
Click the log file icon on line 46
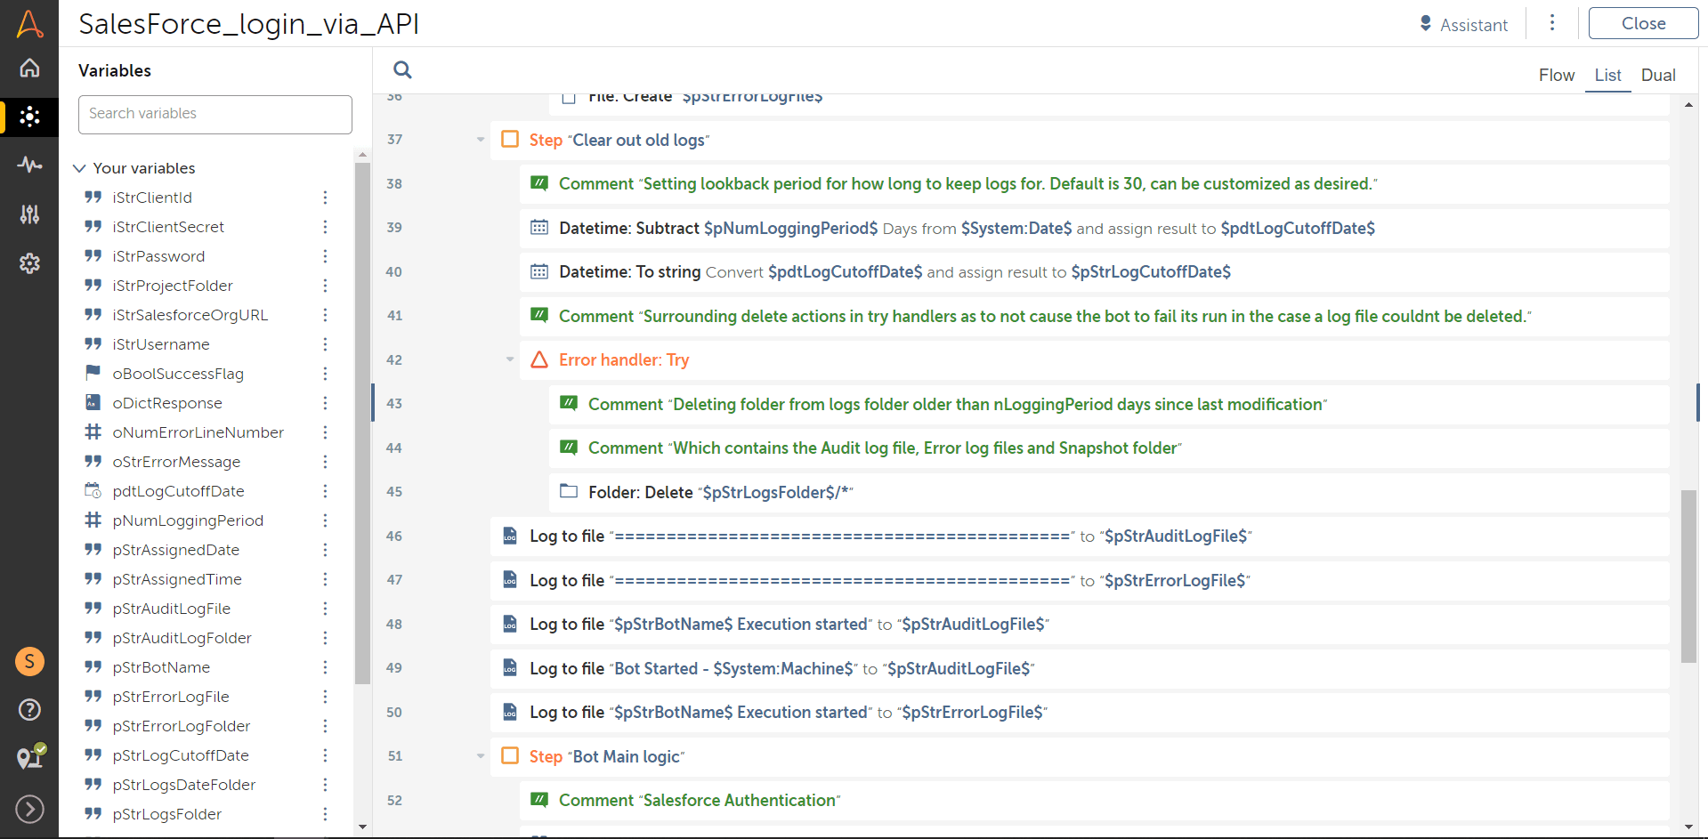(510, 536)
